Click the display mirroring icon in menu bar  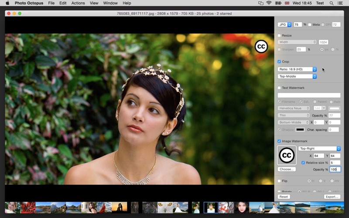pos(260,3)
